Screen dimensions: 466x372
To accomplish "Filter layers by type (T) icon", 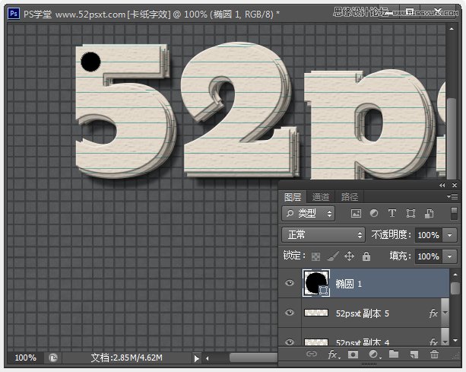I will click(392, 214).
